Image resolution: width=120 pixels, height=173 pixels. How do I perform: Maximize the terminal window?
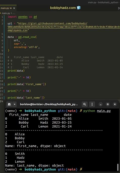point(108,104)
